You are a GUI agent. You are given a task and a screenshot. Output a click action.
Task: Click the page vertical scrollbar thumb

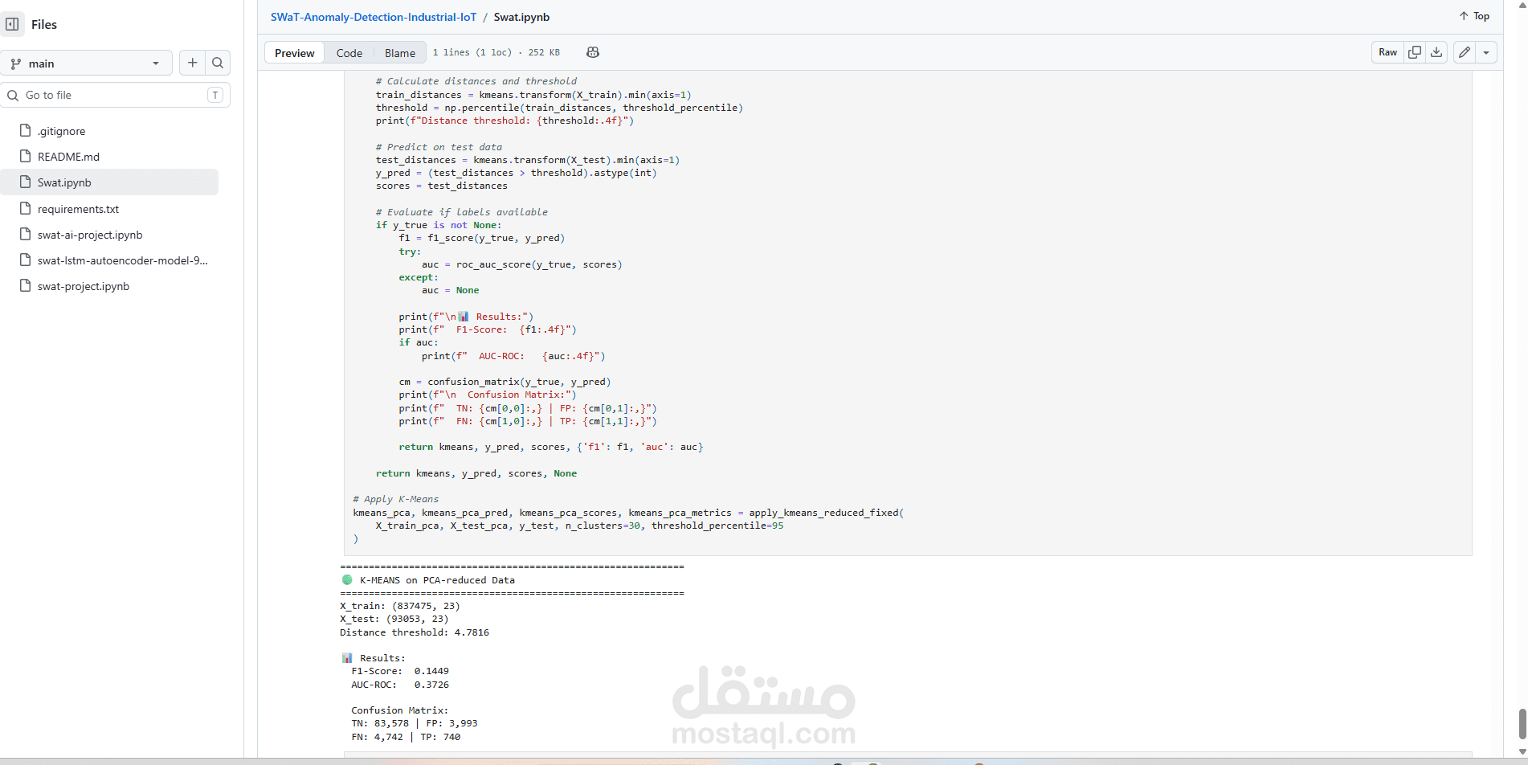(x=1522, y=724)
